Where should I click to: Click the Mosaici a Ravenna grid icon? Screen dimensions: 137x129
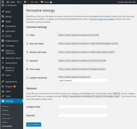[x=3, y=68]
